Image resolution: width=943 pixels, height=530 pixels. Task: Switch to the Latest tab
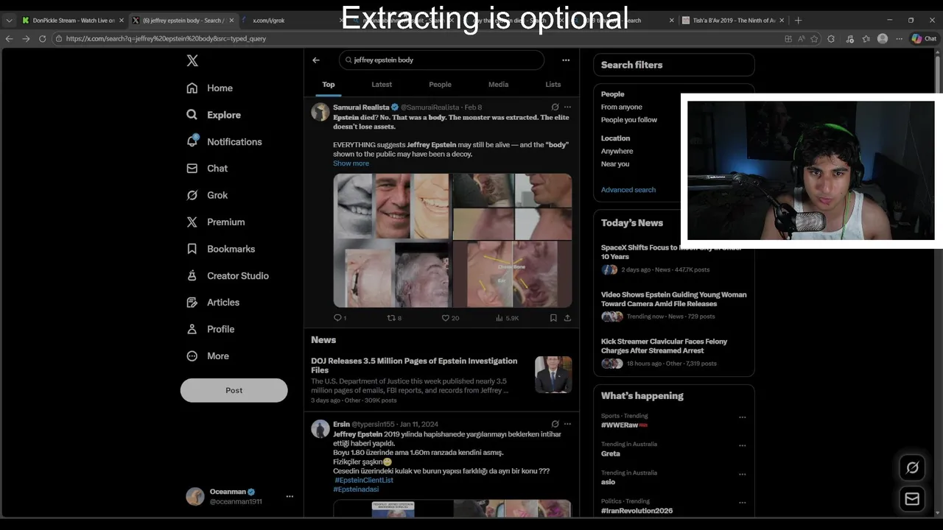(x=382, y=85)
